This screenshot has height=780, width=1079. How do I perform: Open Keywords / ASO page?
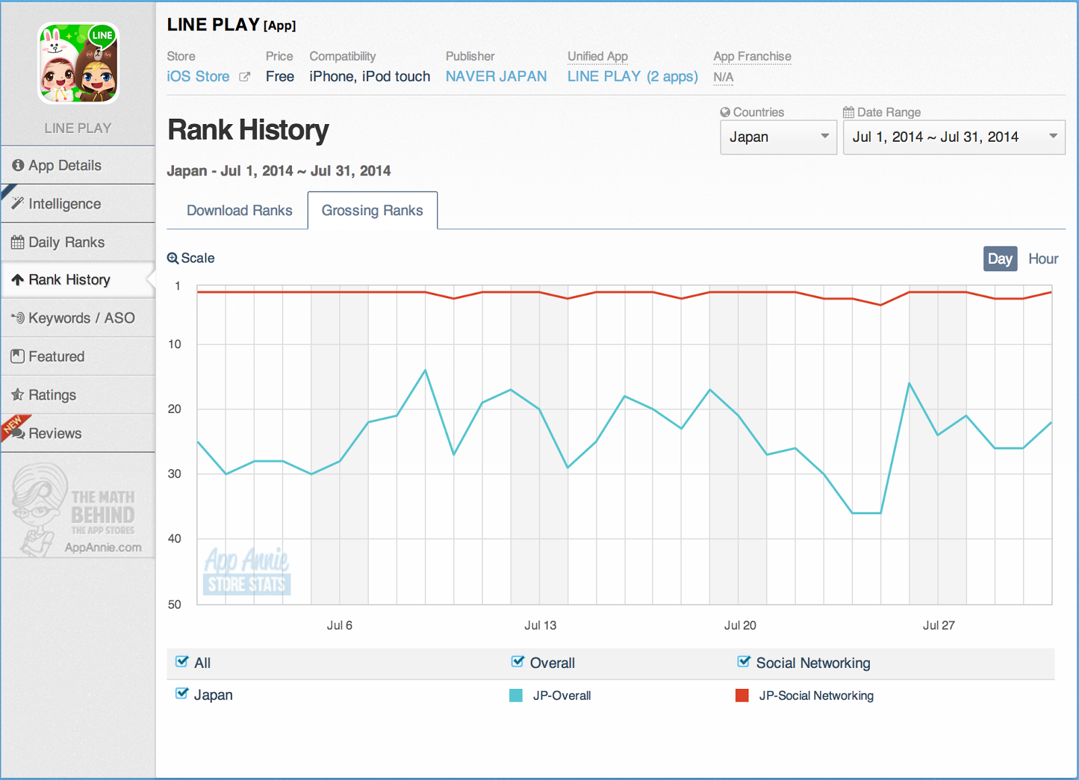pyautogui.click(x=78, y=318)
